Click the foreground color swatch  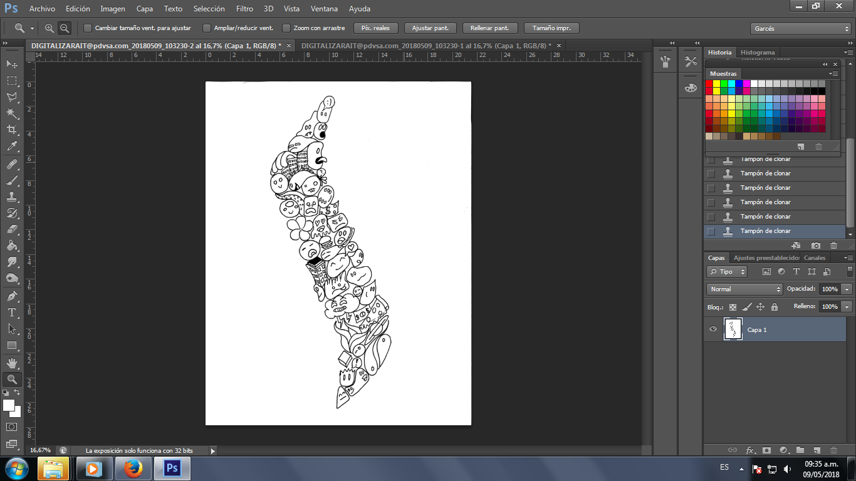[x=9, y=406]
